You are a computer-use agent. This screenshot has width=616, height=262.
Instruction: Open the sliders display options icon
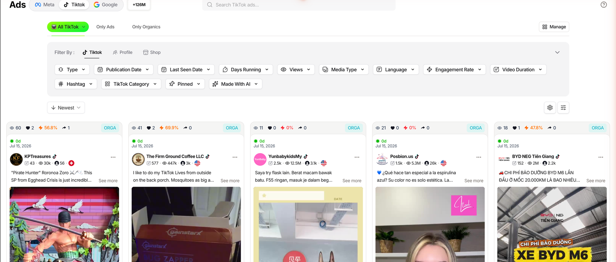563,108
